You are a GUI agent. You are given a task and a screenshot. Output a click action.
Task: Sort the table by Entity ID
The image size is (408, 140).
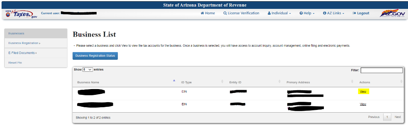[235, 82]
